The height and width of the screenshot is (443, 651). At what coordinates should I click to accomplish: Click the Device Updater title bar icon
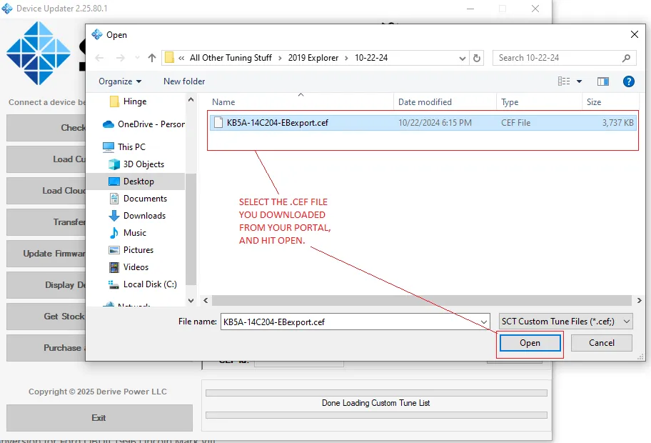point(7,9)
